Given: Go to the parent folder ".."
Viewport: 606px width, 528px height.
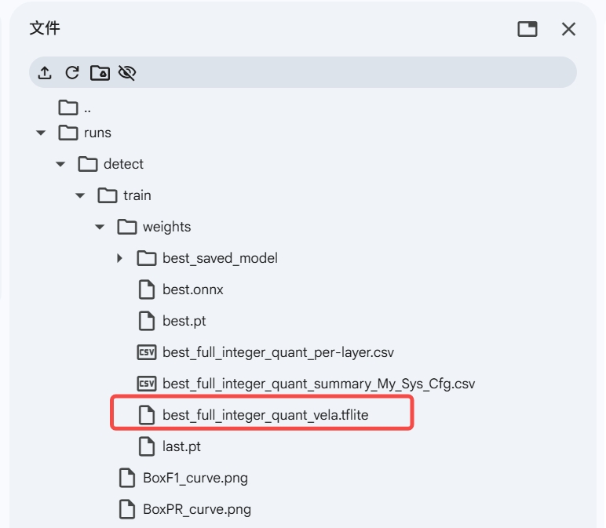Looking at the screenshot, I should (x=75, y=107).
